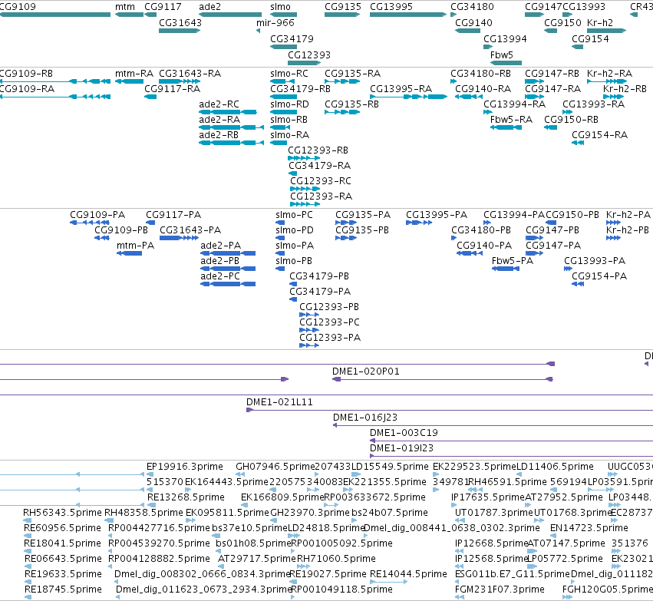Select EST RE60956.5prime
The image size is (653, 601).
(27, 536)
